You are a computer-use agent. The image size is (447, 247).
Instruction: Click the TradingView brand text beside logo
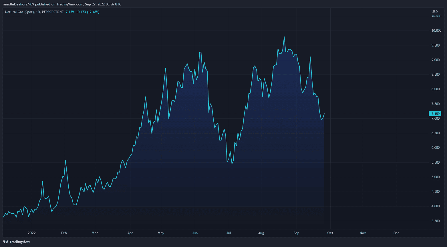[x=19, y=242]
